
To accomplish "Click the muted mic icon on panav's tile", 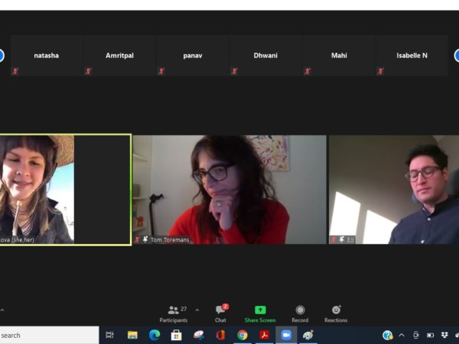I will click(x=161, y=71).
